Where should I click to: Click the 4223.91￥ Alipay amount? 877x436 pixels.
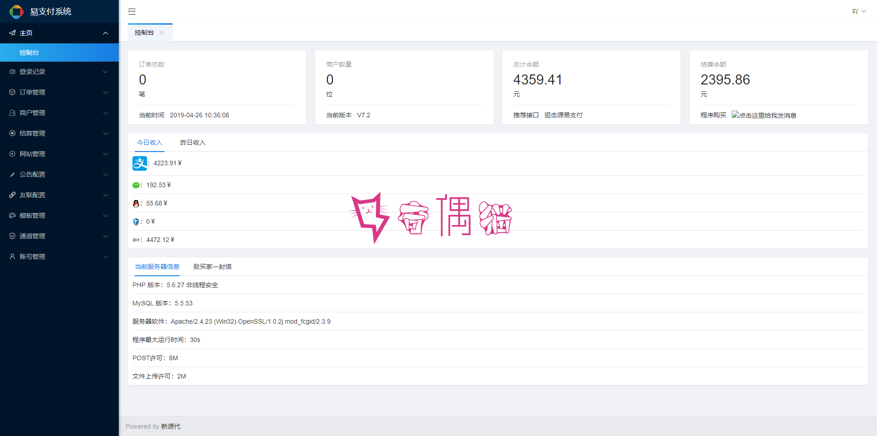(x=168, y=163)
